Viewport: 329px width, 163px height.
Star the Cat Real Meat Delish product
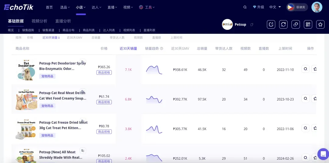[x=315, y=99]
